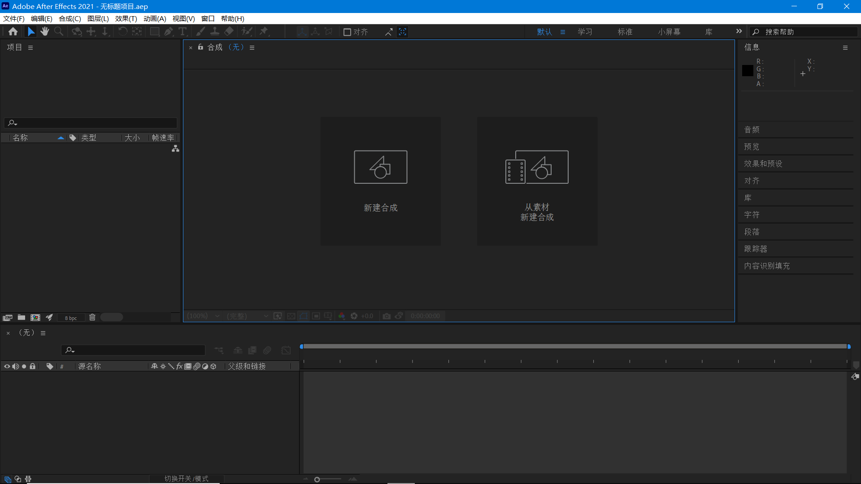Open the resolution (完整) dropdown

point(248,316)
